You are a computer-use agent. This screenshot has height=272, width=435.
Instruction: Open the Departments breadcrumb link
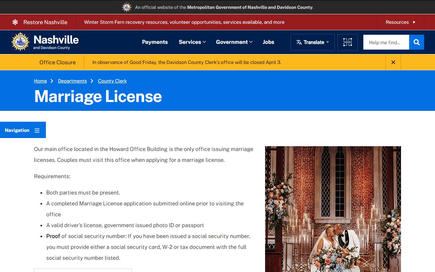coord(72,81)
